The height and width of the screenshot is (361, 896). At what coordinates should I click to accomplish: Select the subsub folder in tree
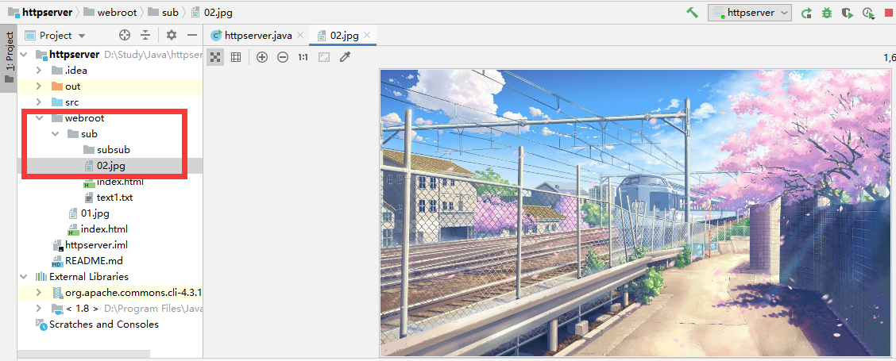113,150
